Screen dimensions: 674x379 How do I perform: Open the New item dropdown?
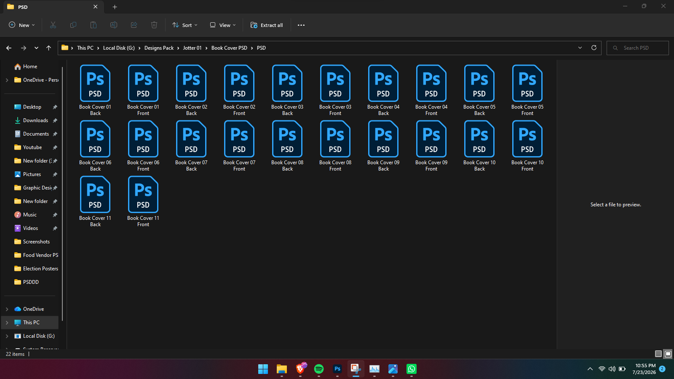tap(22, 25)
